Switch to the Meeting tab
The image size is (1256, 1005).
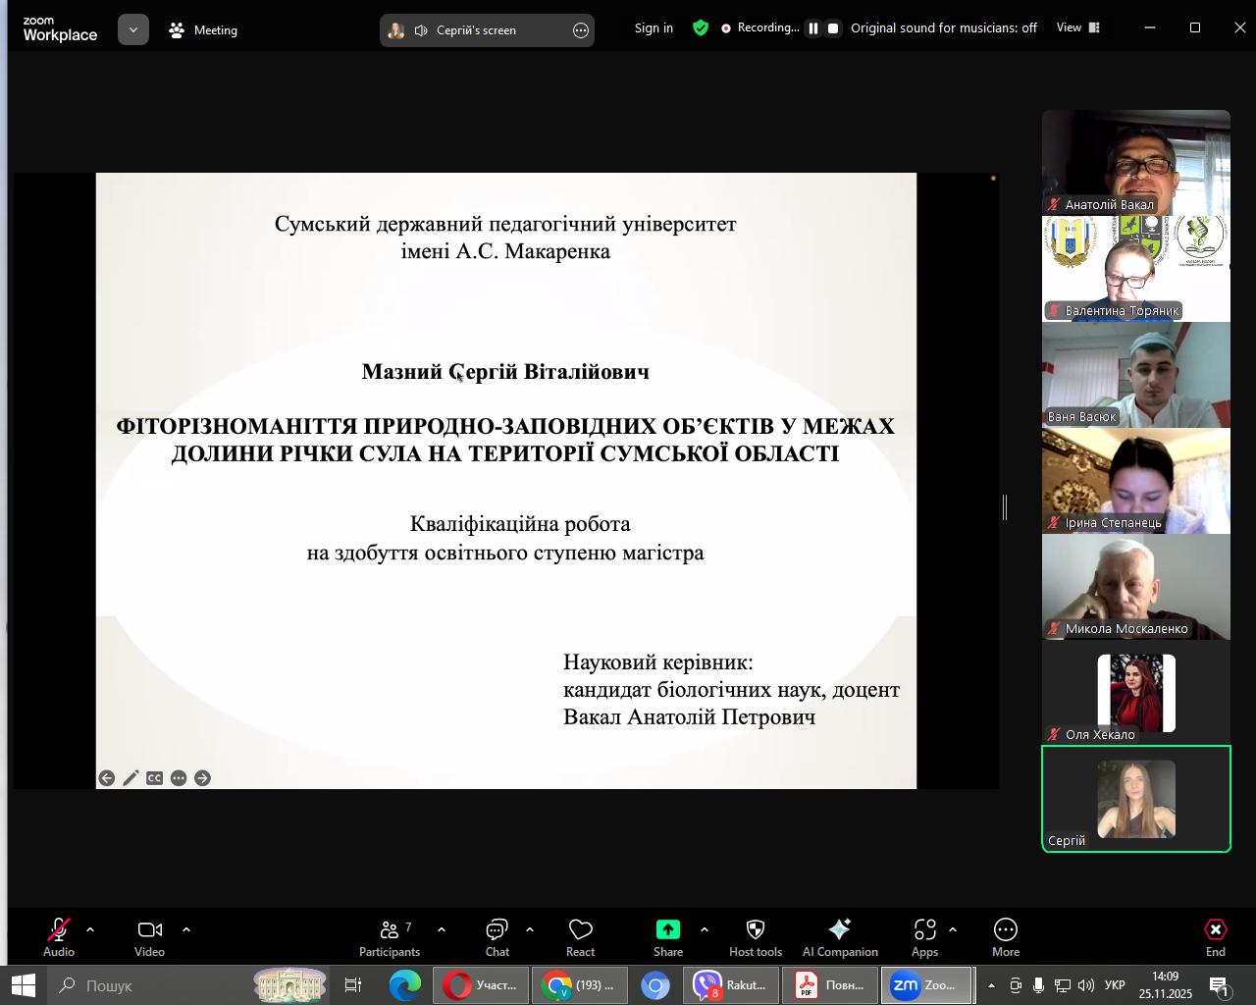204,30
